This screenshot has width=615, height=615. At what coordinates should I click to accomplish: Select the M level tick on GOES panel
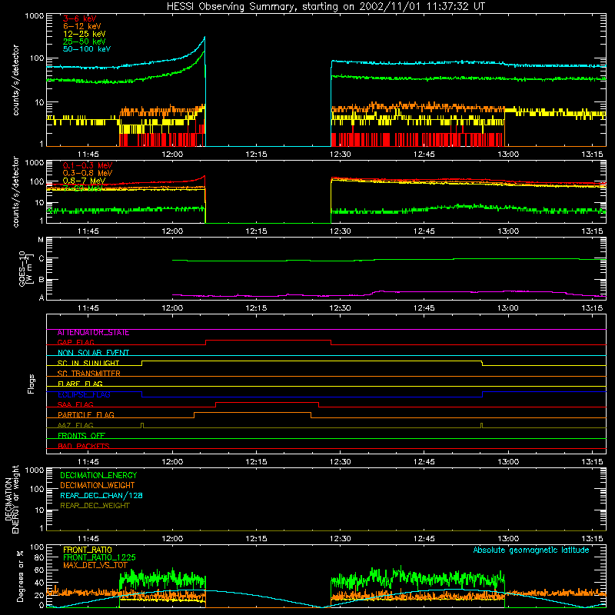(41, 240)
